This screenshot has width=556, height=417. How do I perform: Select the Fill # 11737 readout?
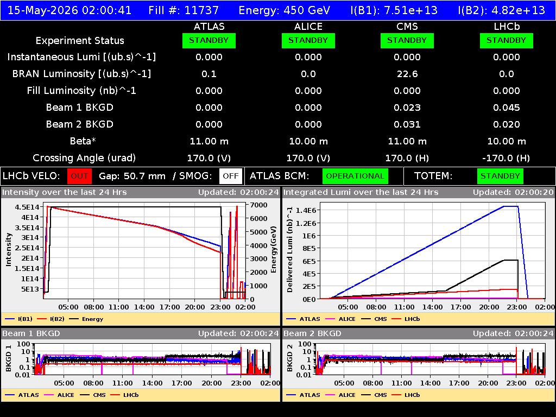coord(184,10)
